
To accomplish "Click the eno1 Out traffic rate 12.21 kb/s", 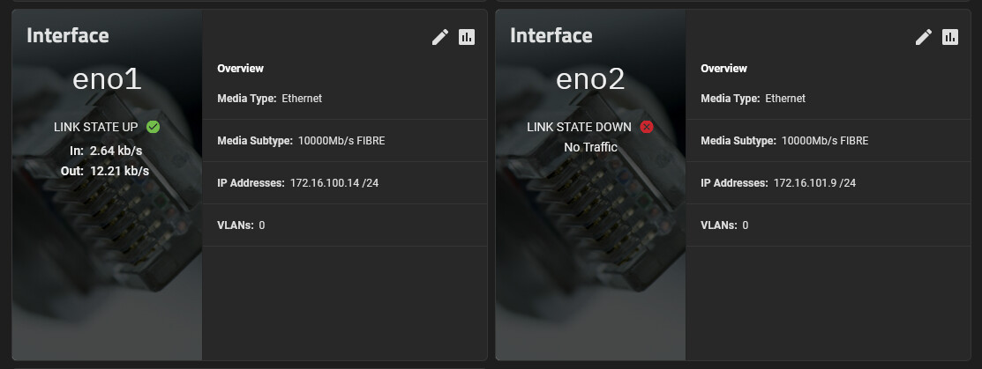I will [119, 171].
